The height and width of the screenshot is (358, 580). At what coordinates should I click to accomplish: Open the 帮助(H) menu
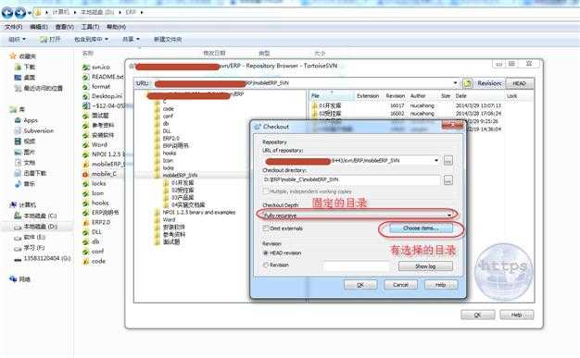tap(116, 27)
